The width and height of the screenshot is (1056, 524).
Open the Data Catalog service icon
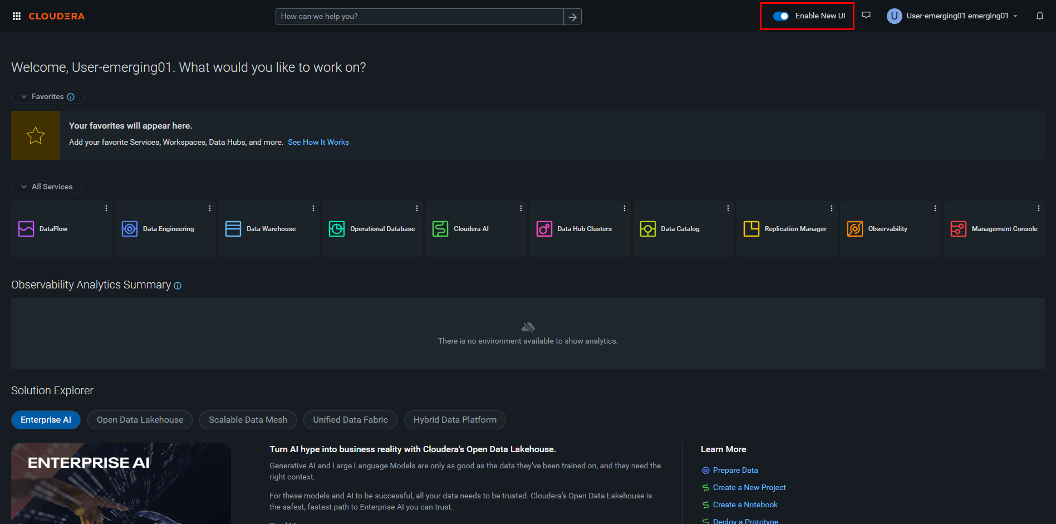(648, 229)
